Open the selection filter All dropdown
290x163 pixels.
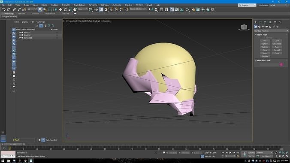pyautogui.click(x=33, y=9)
